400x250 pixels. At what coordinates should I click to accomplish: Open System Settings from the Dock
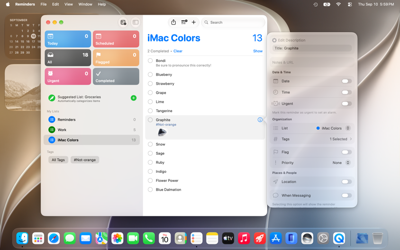click(x=323, y=238)
